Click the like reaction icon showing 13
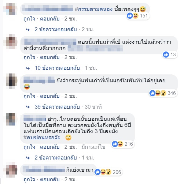Image resolution: width=191 pixels, height=184 pixels. click(x=166, y=54)
